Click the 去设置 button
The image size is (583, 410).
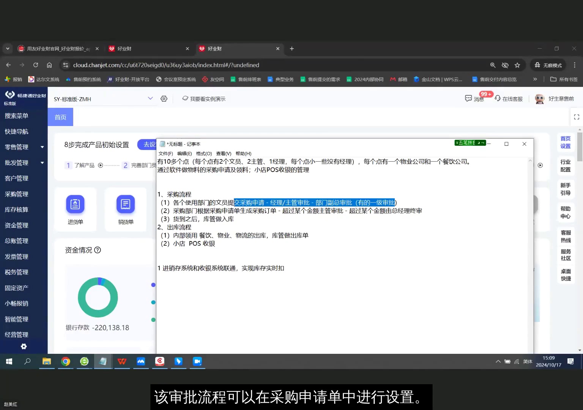click(x=149, y=145)
